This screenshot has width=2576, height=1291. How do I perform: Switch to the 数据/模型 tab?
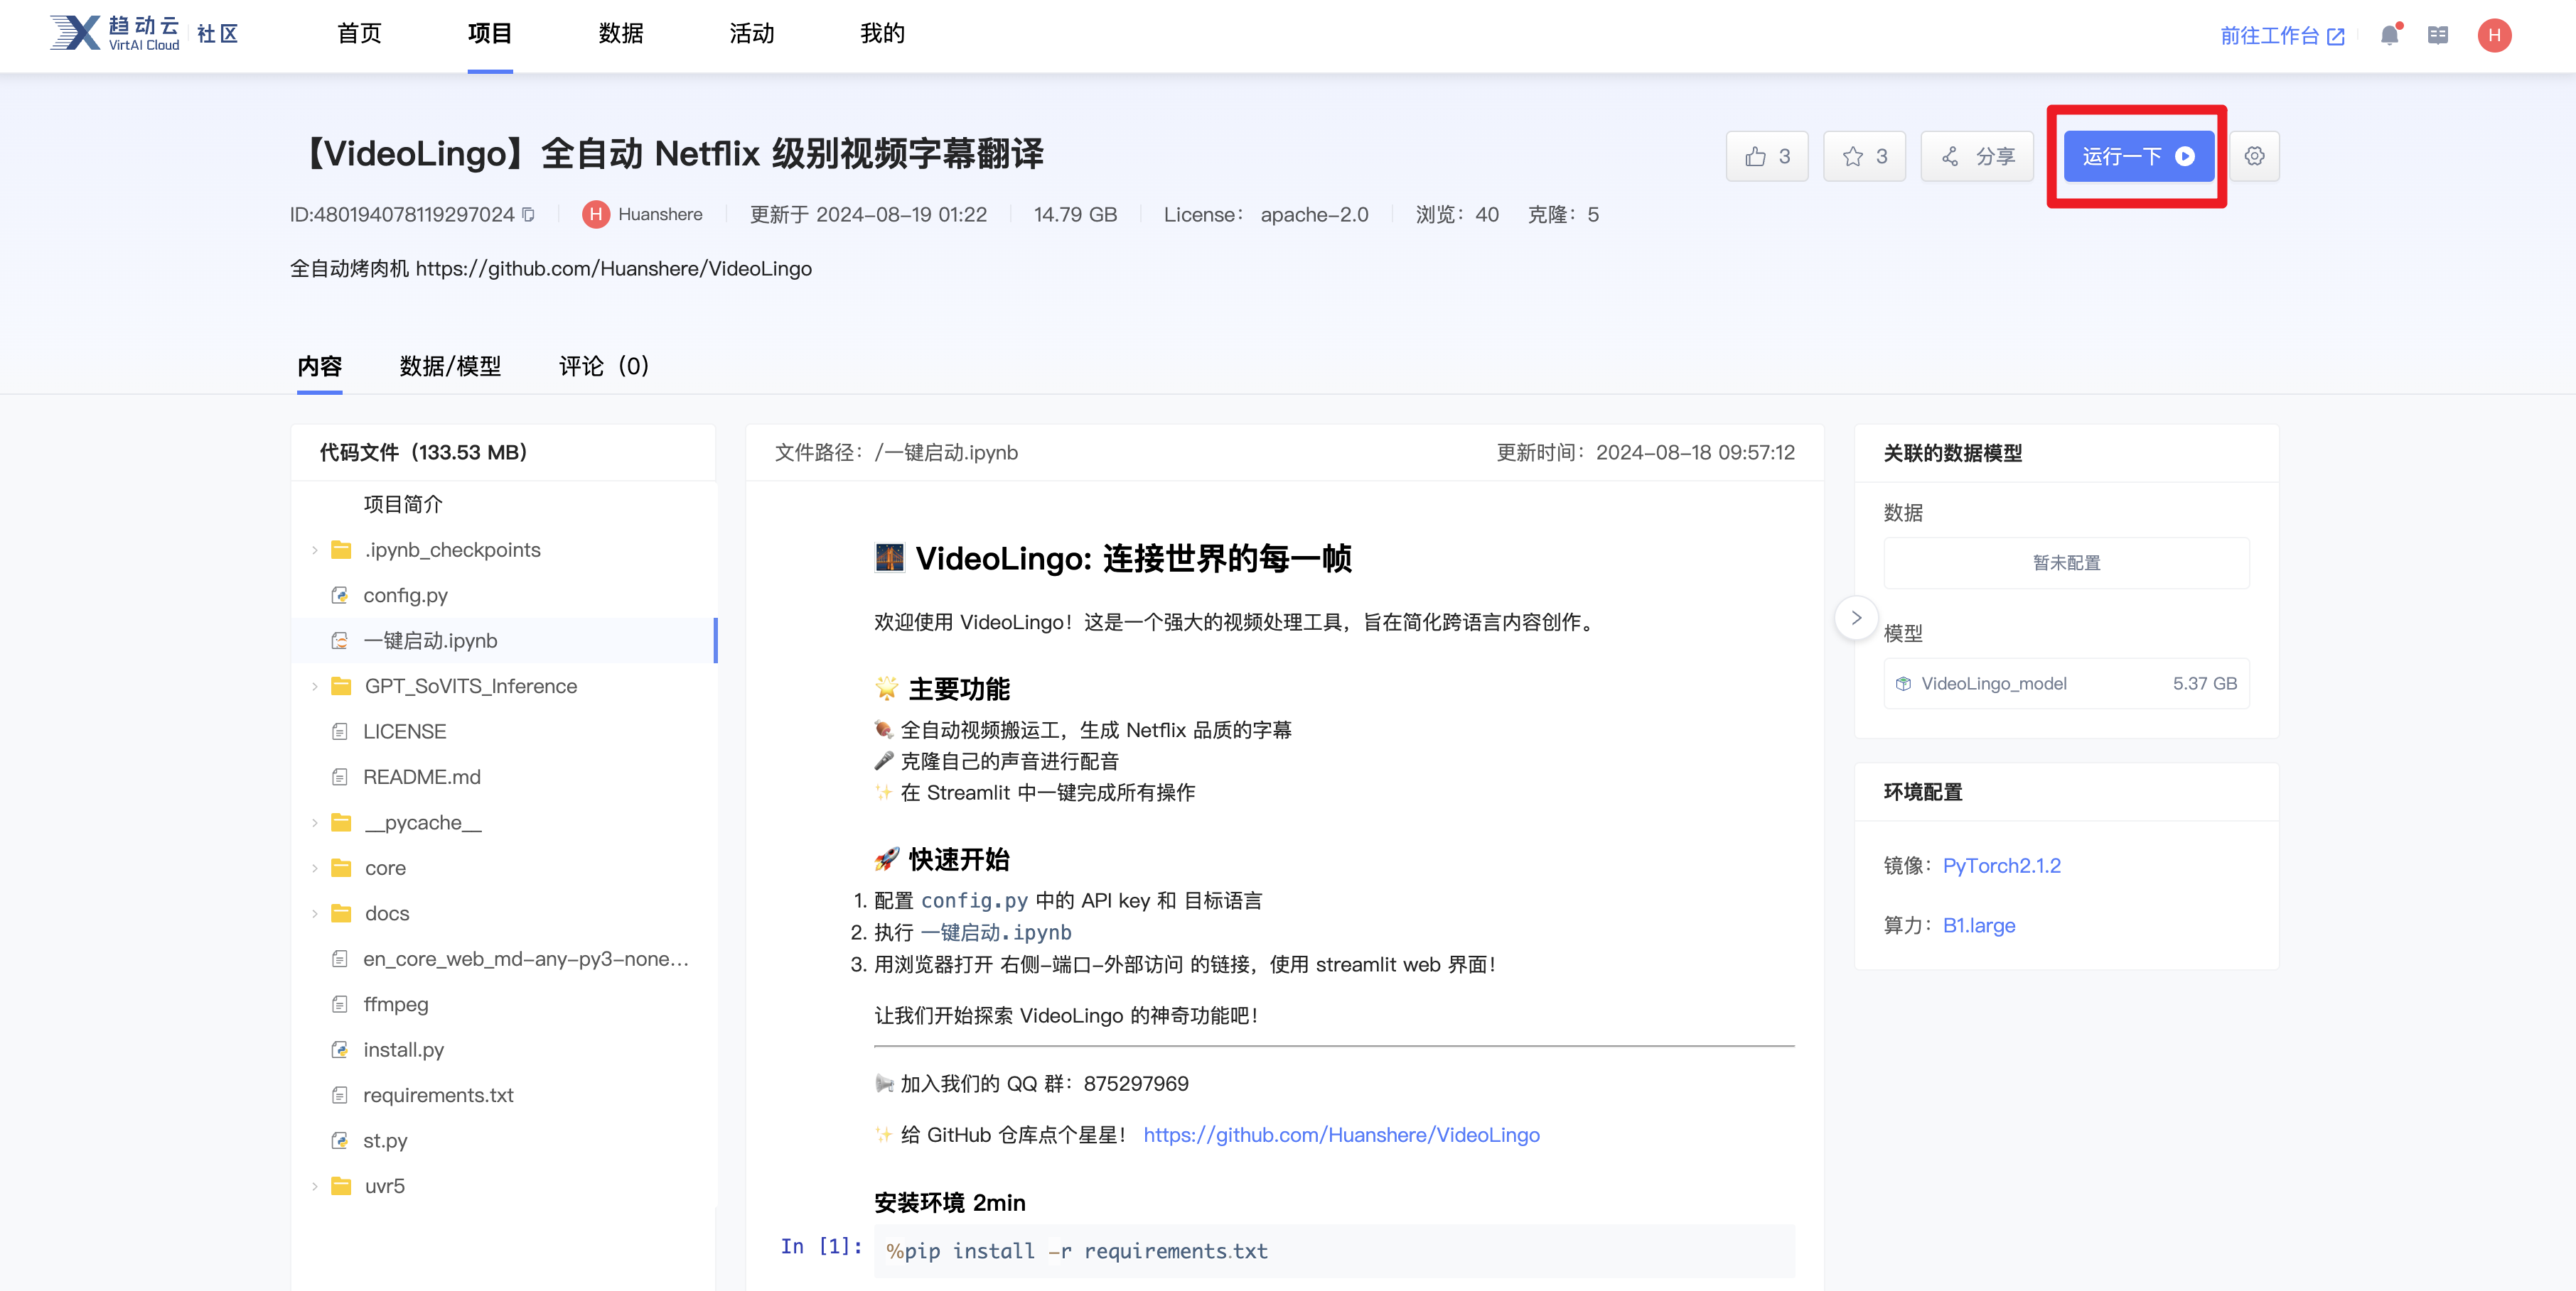450,366
